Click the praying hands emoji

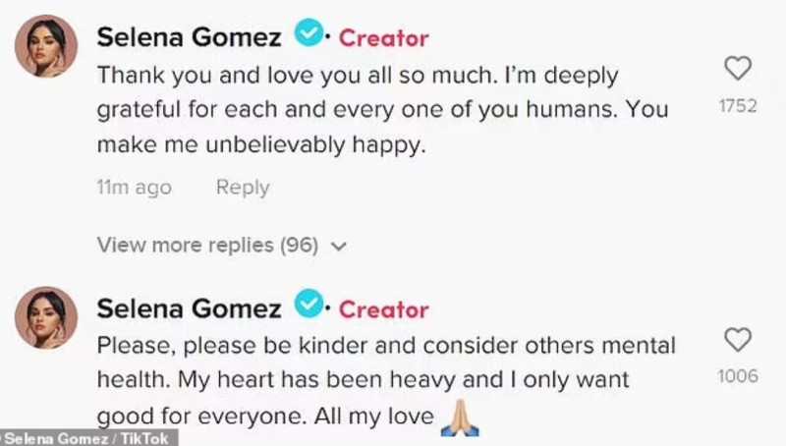[459, 418]
